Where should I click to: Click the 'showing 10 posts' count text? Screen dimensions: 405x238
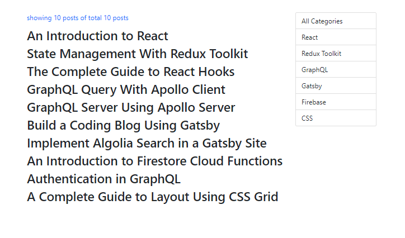(77, 18)
